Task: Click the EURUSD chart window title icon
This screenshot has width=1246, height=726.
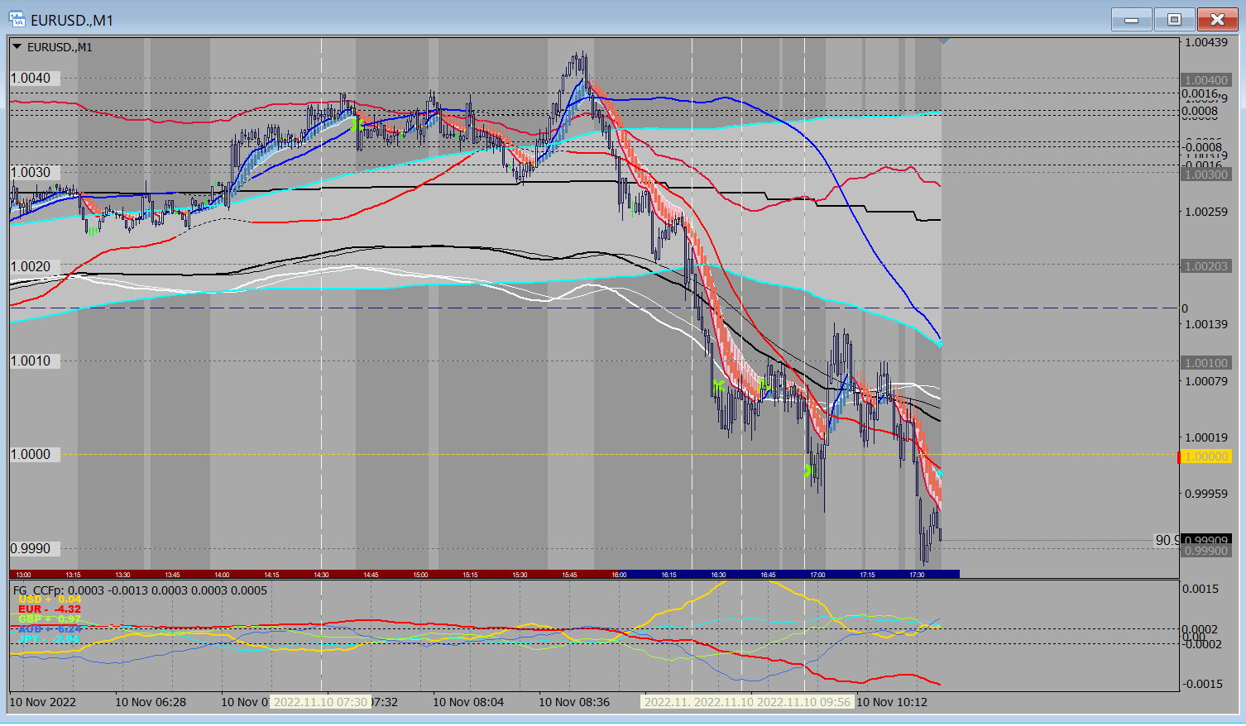Action: [x=17, y=19]
